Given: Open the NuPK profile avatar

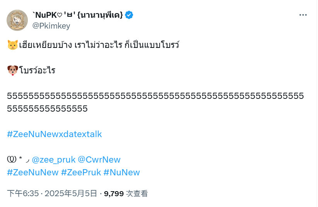Looking at the screenshot, I should point(17,20).
